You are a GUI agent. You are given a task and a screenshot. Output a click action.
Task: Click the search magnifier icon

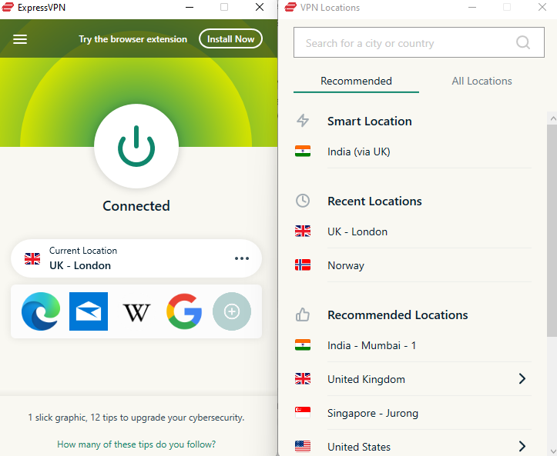pyautogui.click(x=523, y=42)
